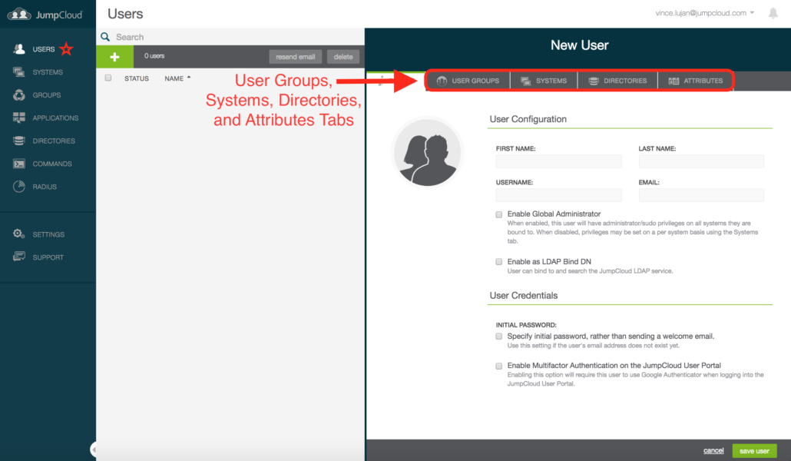Click the cancel link
The height and width of the screenshot is (461, 791).
[x=713, y=451]
